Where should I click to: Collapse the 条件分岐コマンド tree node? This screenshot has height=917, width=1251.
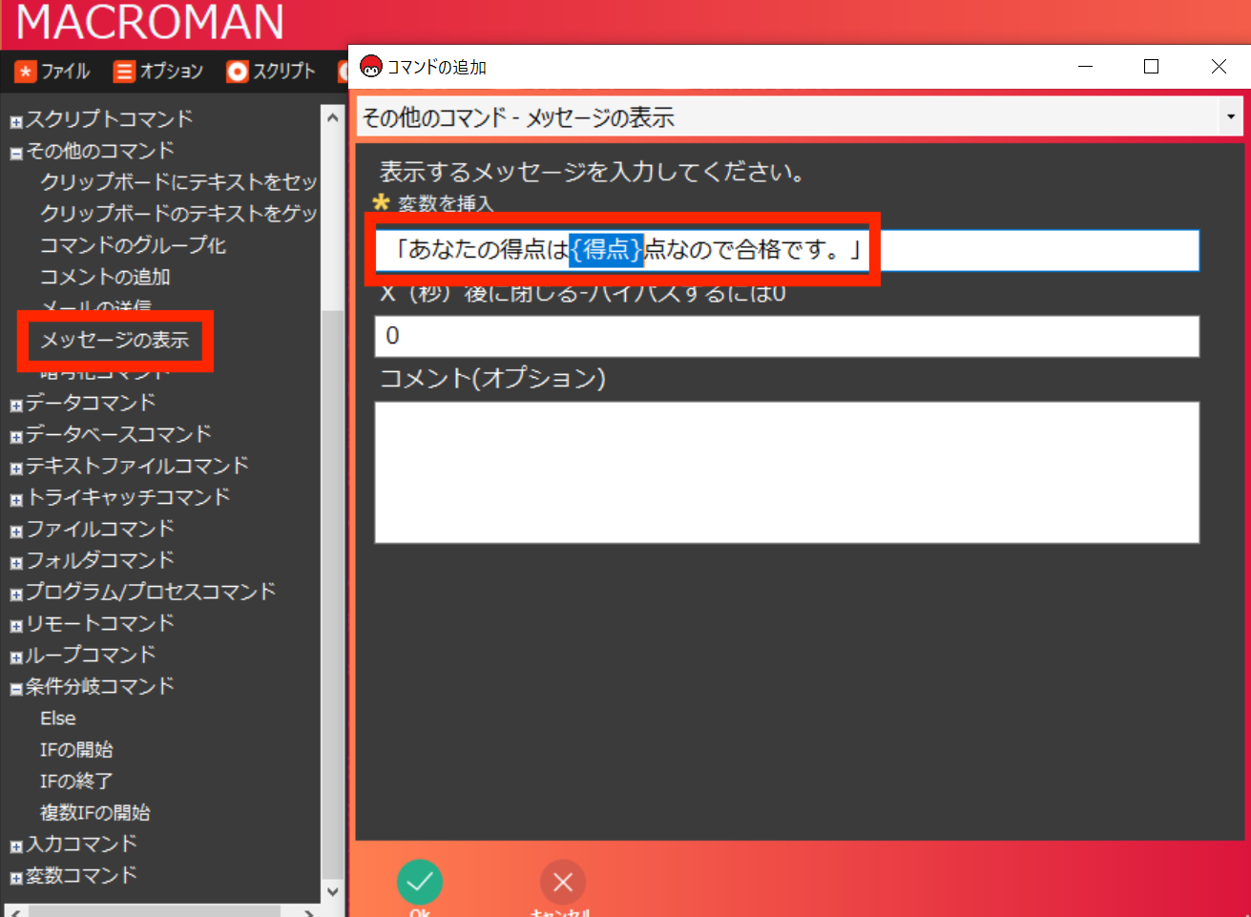click(x=16, y=688)
